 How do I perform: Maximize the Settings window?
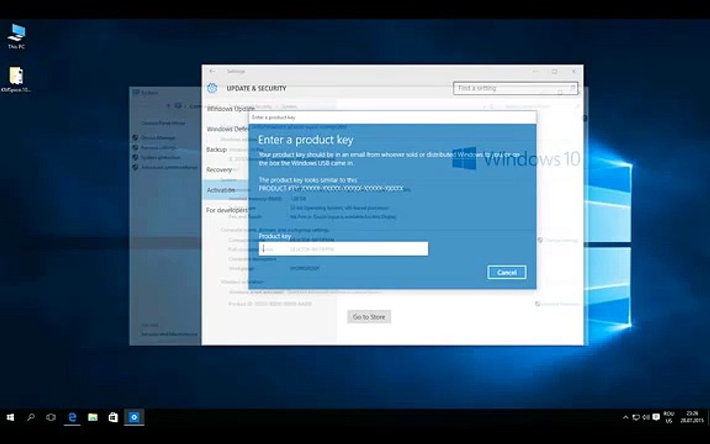pyautogui.click(x=554, y=71)
